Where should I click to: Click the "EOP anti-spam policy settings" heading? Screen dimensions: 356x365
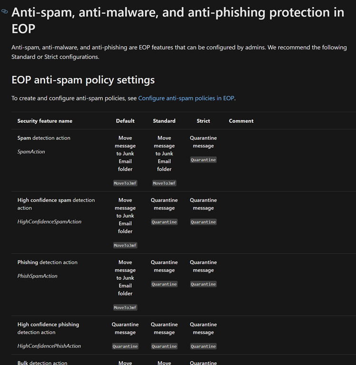(x=83, y=80)
